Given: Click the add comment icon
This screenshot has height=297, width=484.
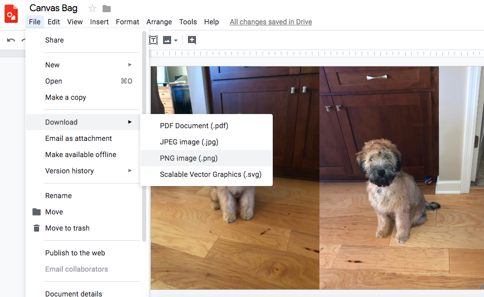Looking at the screenshot, I should point(192,40).
